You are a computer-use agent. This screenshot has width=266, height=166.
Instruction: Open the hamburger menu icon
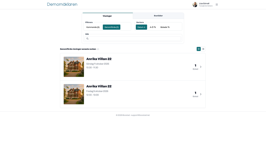click(x=217, y=4)
